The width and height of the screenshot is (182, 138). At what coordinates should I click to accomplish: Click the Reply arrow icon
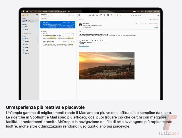coord(90,15)
